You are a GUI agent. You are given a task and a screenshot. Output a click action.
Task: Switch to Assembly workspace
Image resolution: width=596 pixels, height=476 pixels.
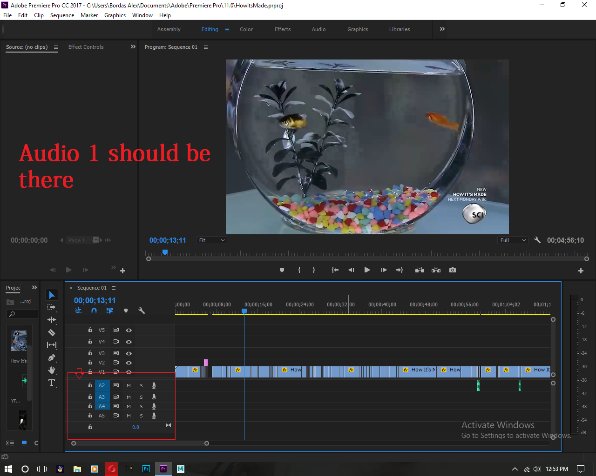(x=169, y=29)
